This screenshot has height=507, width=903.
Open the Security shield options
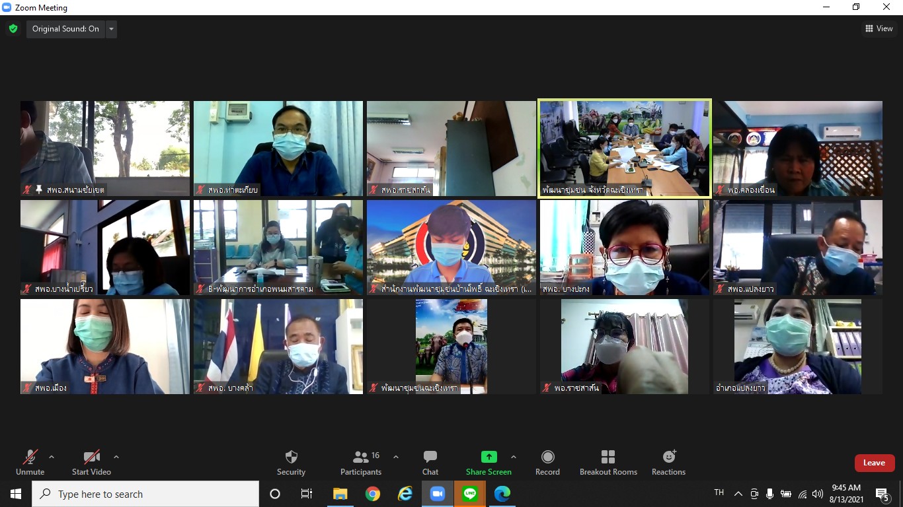(x=291, y=462)
